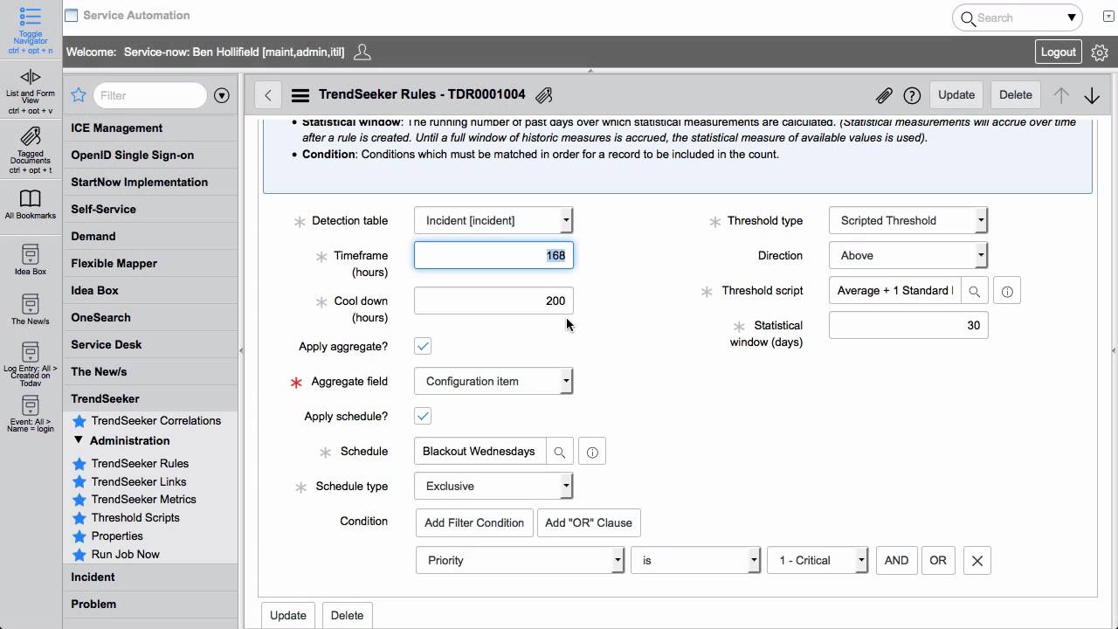Viewport: 1118px width, 629px height.
Task: Expand the Schedule type dropdown
Action: (x=493, y=487)
